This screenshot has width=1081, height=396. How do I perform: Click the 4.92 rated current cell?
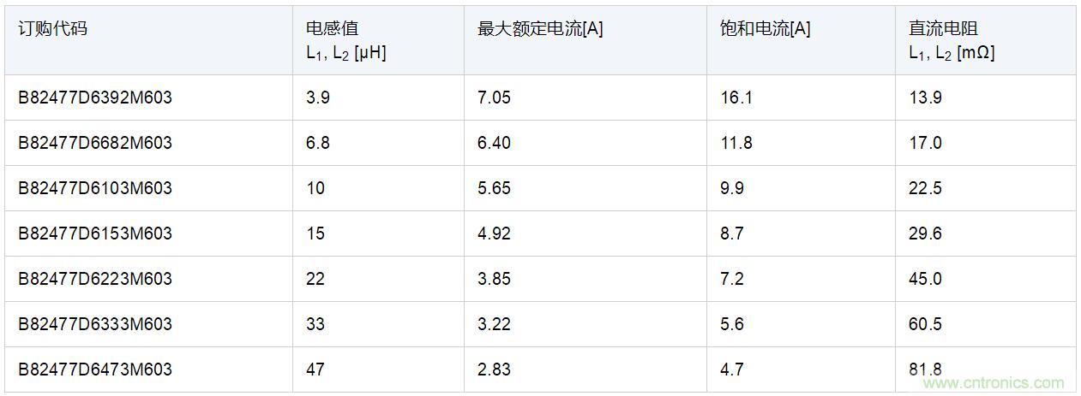tap(494, 233)
